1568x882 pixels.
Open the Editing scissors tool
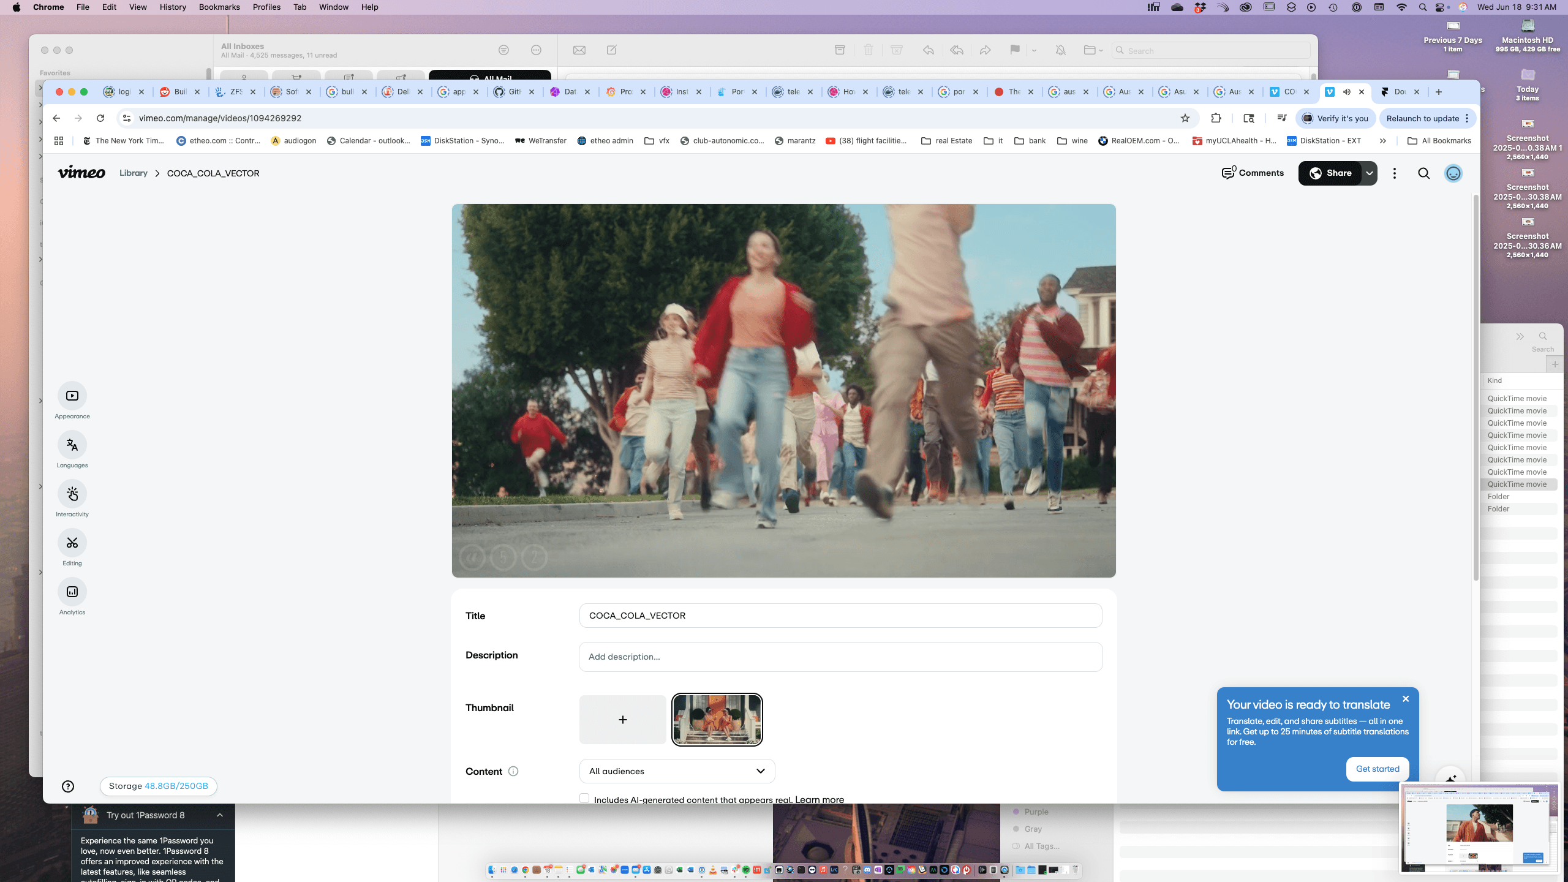click(72, 543)
